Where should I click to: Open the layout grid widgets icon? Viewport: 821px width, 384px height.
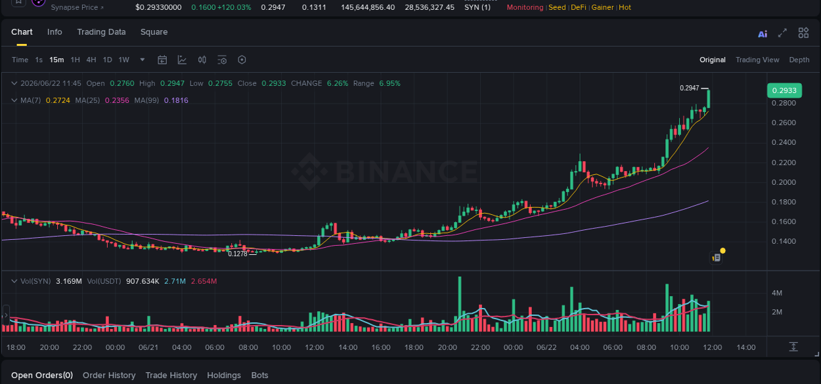coord(803,33)
